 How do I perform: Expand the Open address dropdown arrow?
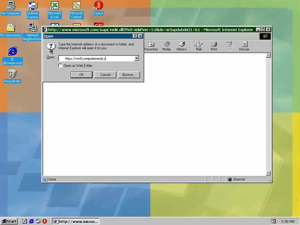(x=137, y=58)
